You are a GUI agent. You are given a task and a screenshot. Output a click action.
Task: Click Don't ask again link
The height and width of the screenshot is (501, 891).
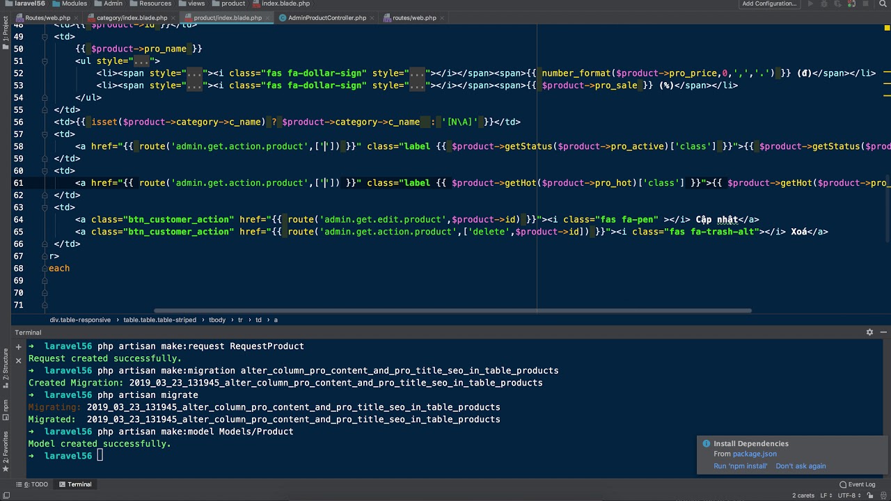801,466
